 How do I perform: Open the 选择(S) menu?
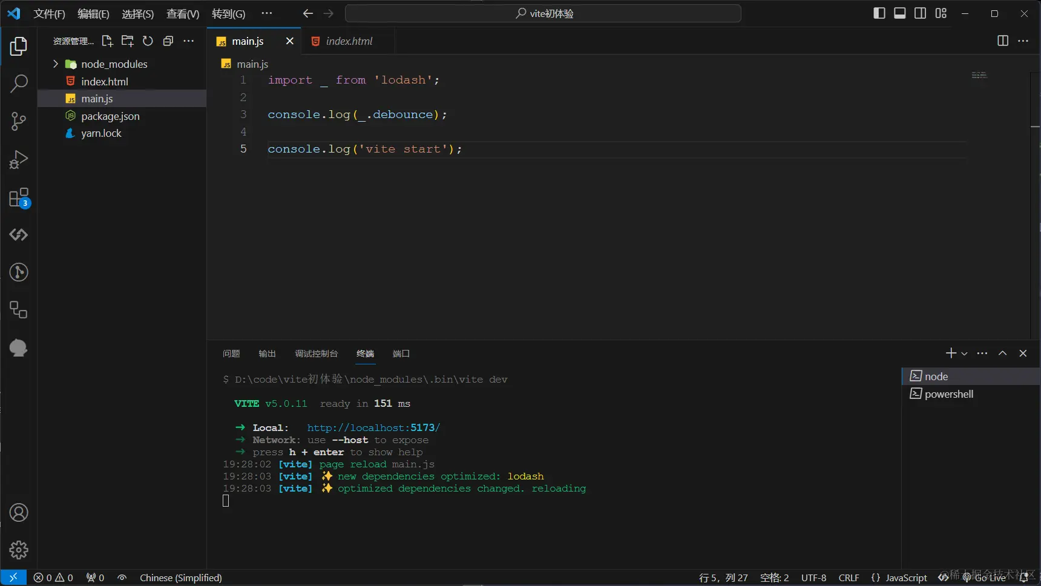(137, 13)
